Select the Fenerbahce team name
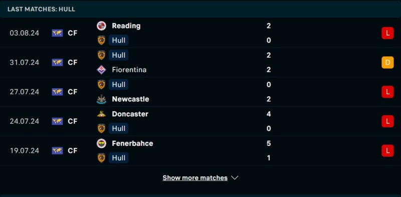401x197 pixels. click(x=132, y=143)
